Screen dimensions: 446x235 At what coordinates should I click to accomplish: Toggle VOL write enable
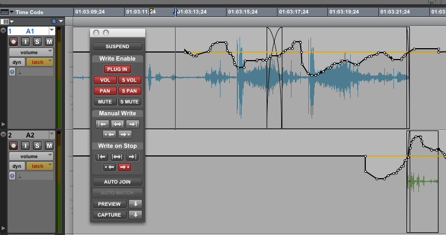pos(105,80)
